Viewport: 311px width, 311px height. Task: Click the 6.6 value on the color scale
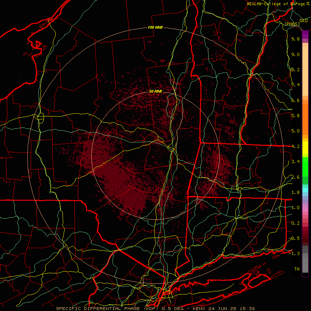[295, 101]
